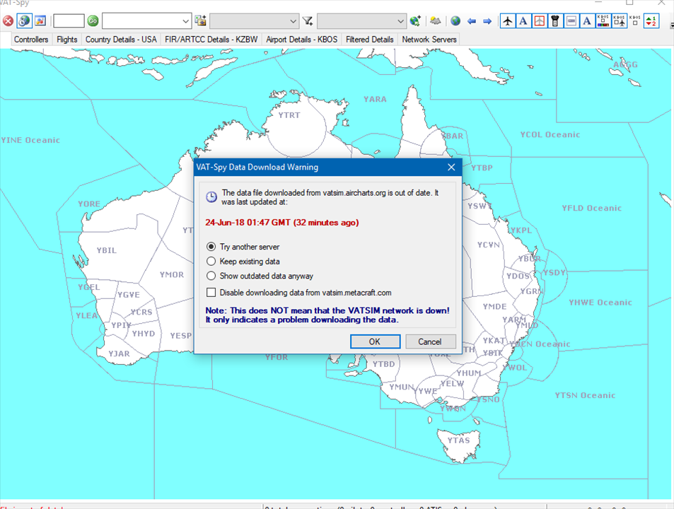Click Cancel in the warning dialog
This screenshot has height=509, width=674.
tap(430, 342)
